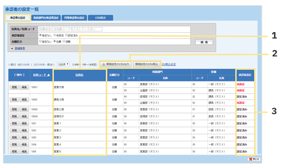Click 編集 for employee 1003

tap(24, 138)
